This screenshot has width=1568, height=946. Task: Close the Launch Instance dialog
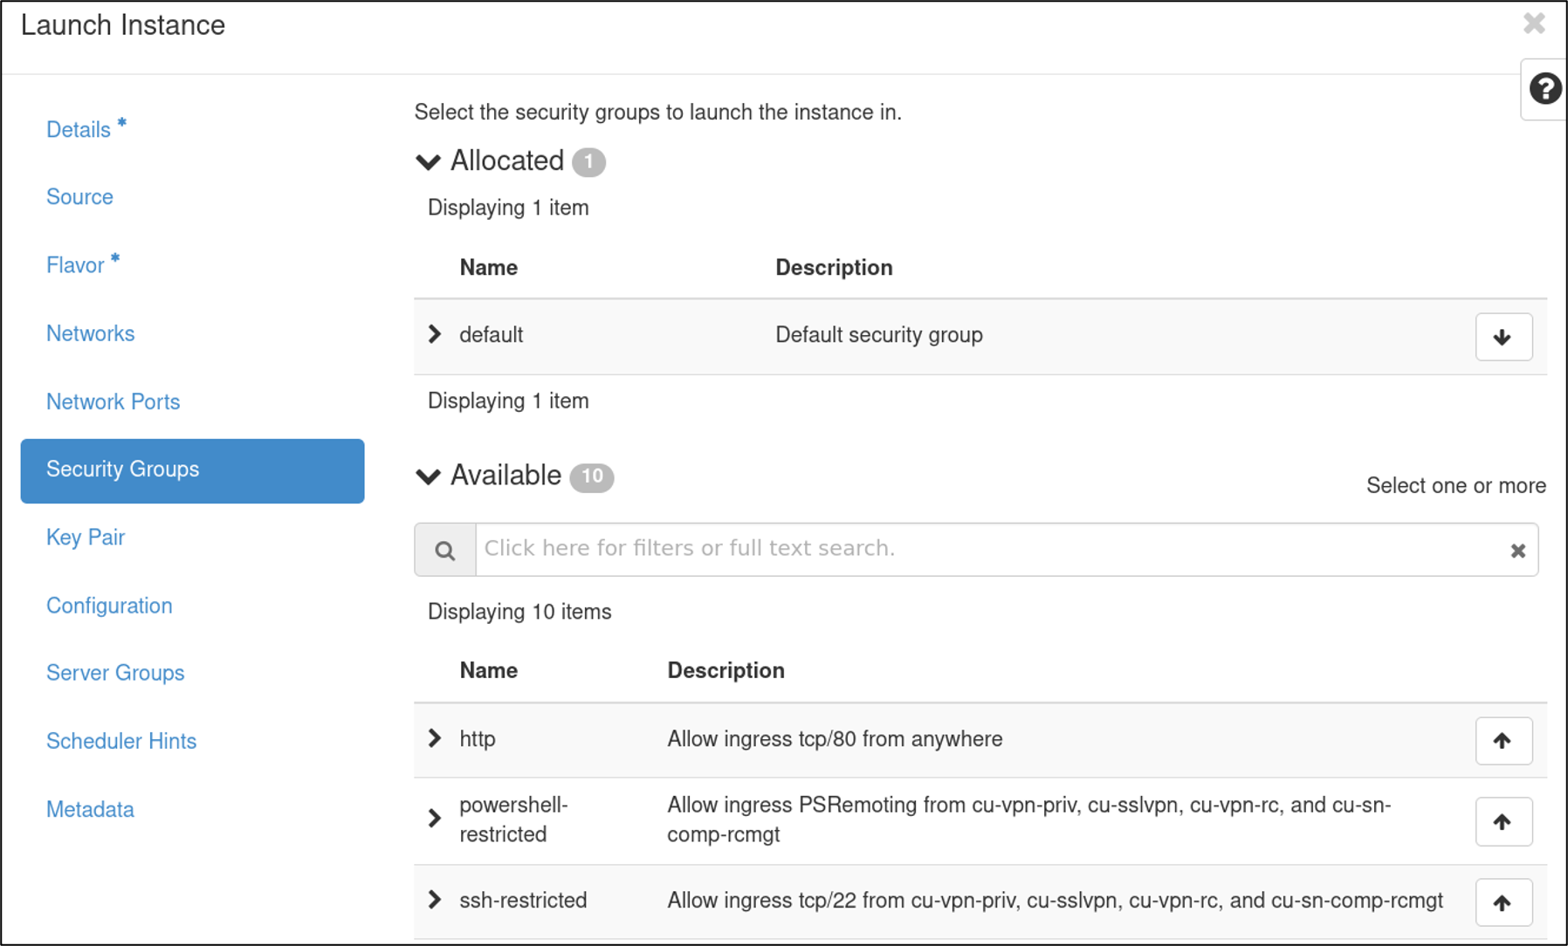click(1534, 24)
